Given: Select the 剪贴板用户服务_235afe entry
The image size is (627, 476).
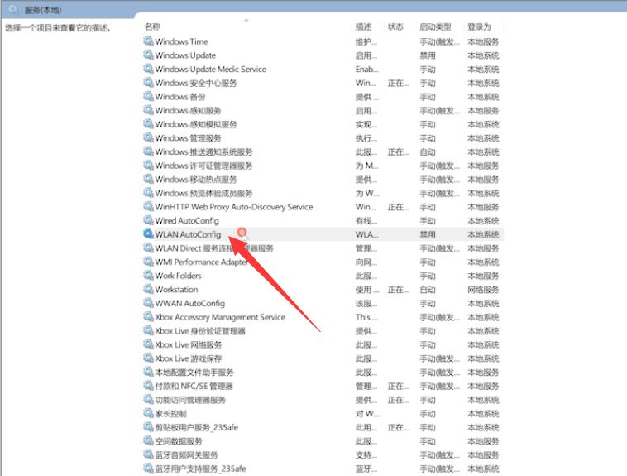Looking at the screenshot, I should 197,427.
